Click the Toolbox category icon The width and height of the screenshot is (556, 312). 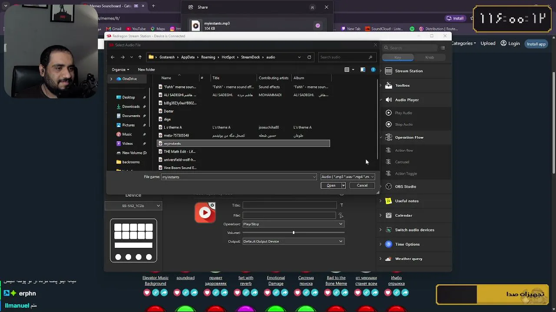pos(388,85)
